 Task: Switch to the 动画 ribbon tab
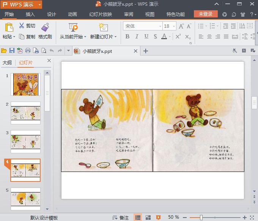(72, 14)
